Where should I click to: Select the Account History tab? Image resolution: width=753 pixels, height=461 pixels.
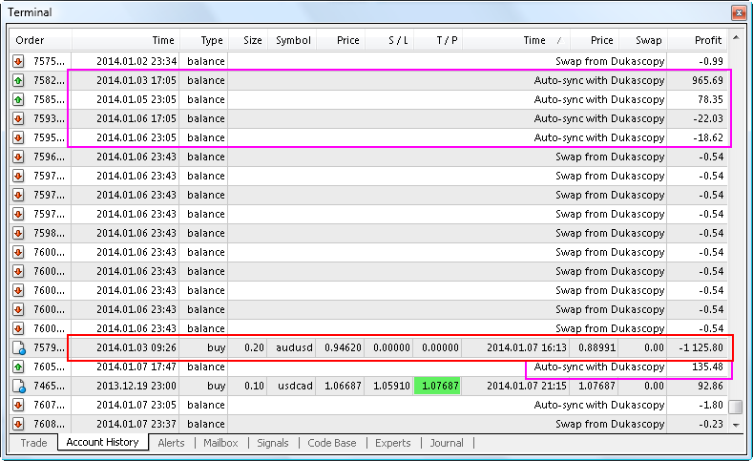[103, 442]
